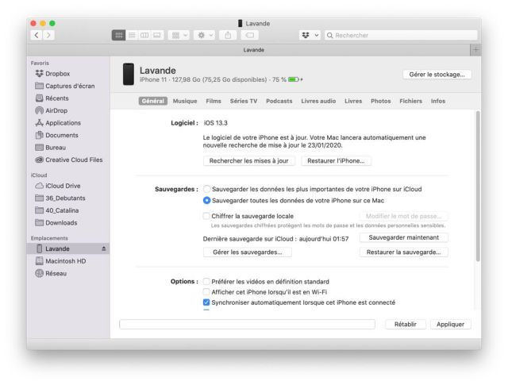Switch to the Livres tab
508x385 pixels.
coord(353,101)
